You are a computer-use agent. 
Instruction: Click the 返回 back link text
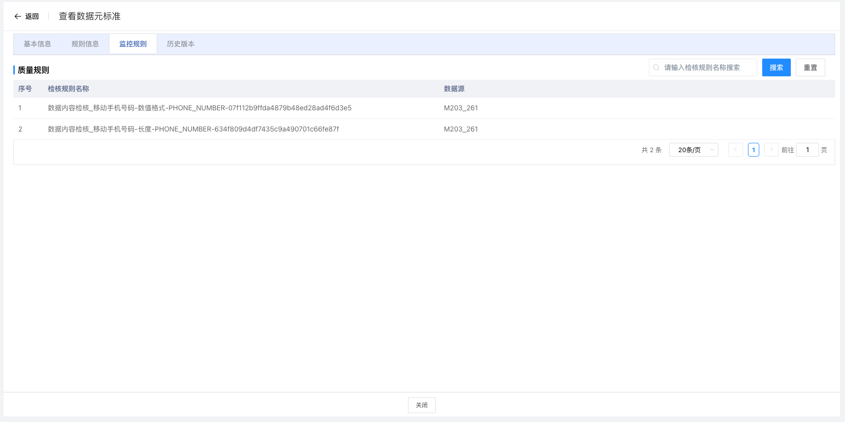tap(32, 16)
